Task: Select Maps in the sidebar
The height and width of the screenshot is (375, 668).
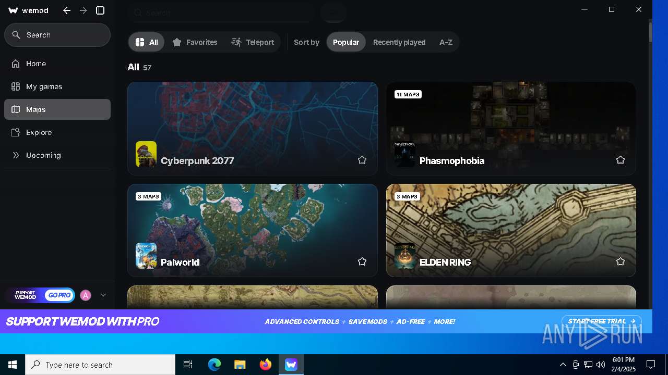Action: [57, 109]
